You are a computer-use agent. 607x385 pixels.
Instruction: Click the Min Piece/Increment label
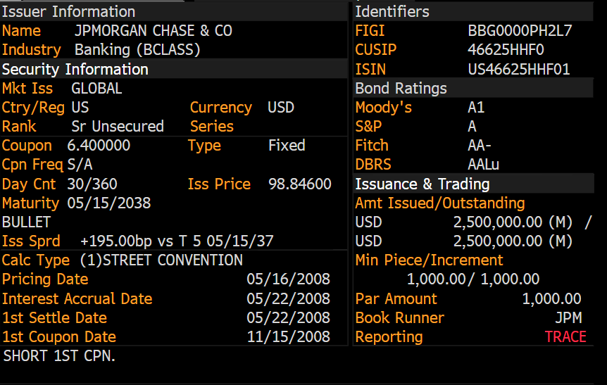point(429,260)
